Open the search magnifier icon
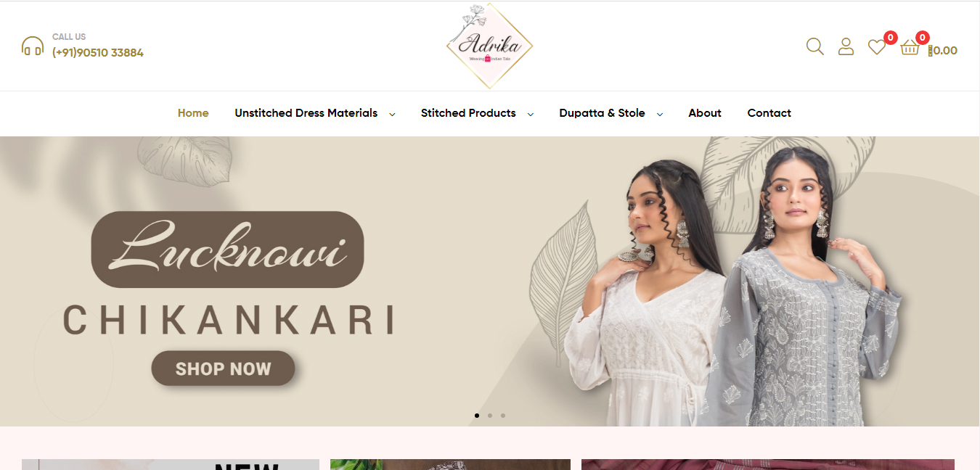This screenshot has height=470, width=980. pyautogui.click(x=815, y=46)
